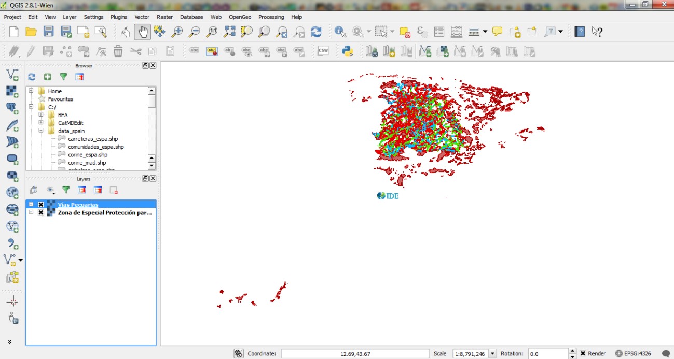
Task: Open Help contents book icon
Action: tap(580, 32)
